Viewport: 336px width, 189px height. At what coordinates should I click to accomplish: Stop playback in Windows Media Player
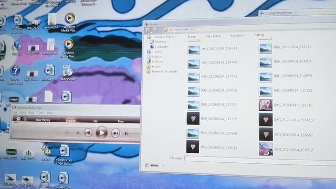tap(78, 133)
